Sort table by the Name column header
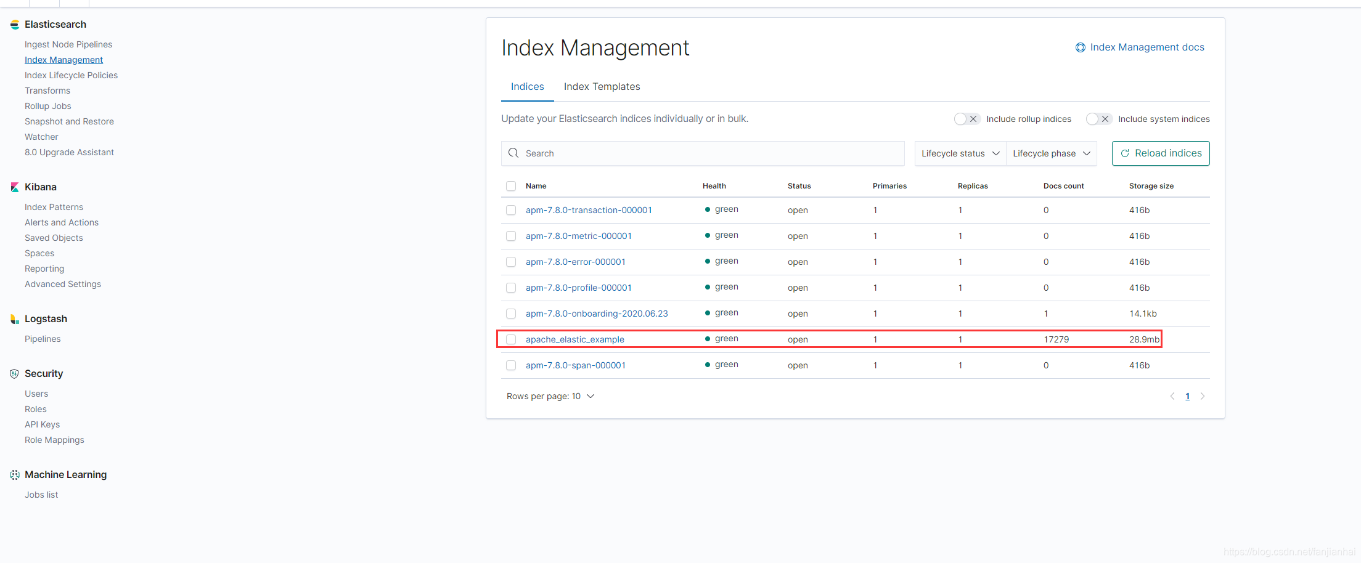Image resolution: width=1361 pixels, height=563 pixels. tap(536, 186)
